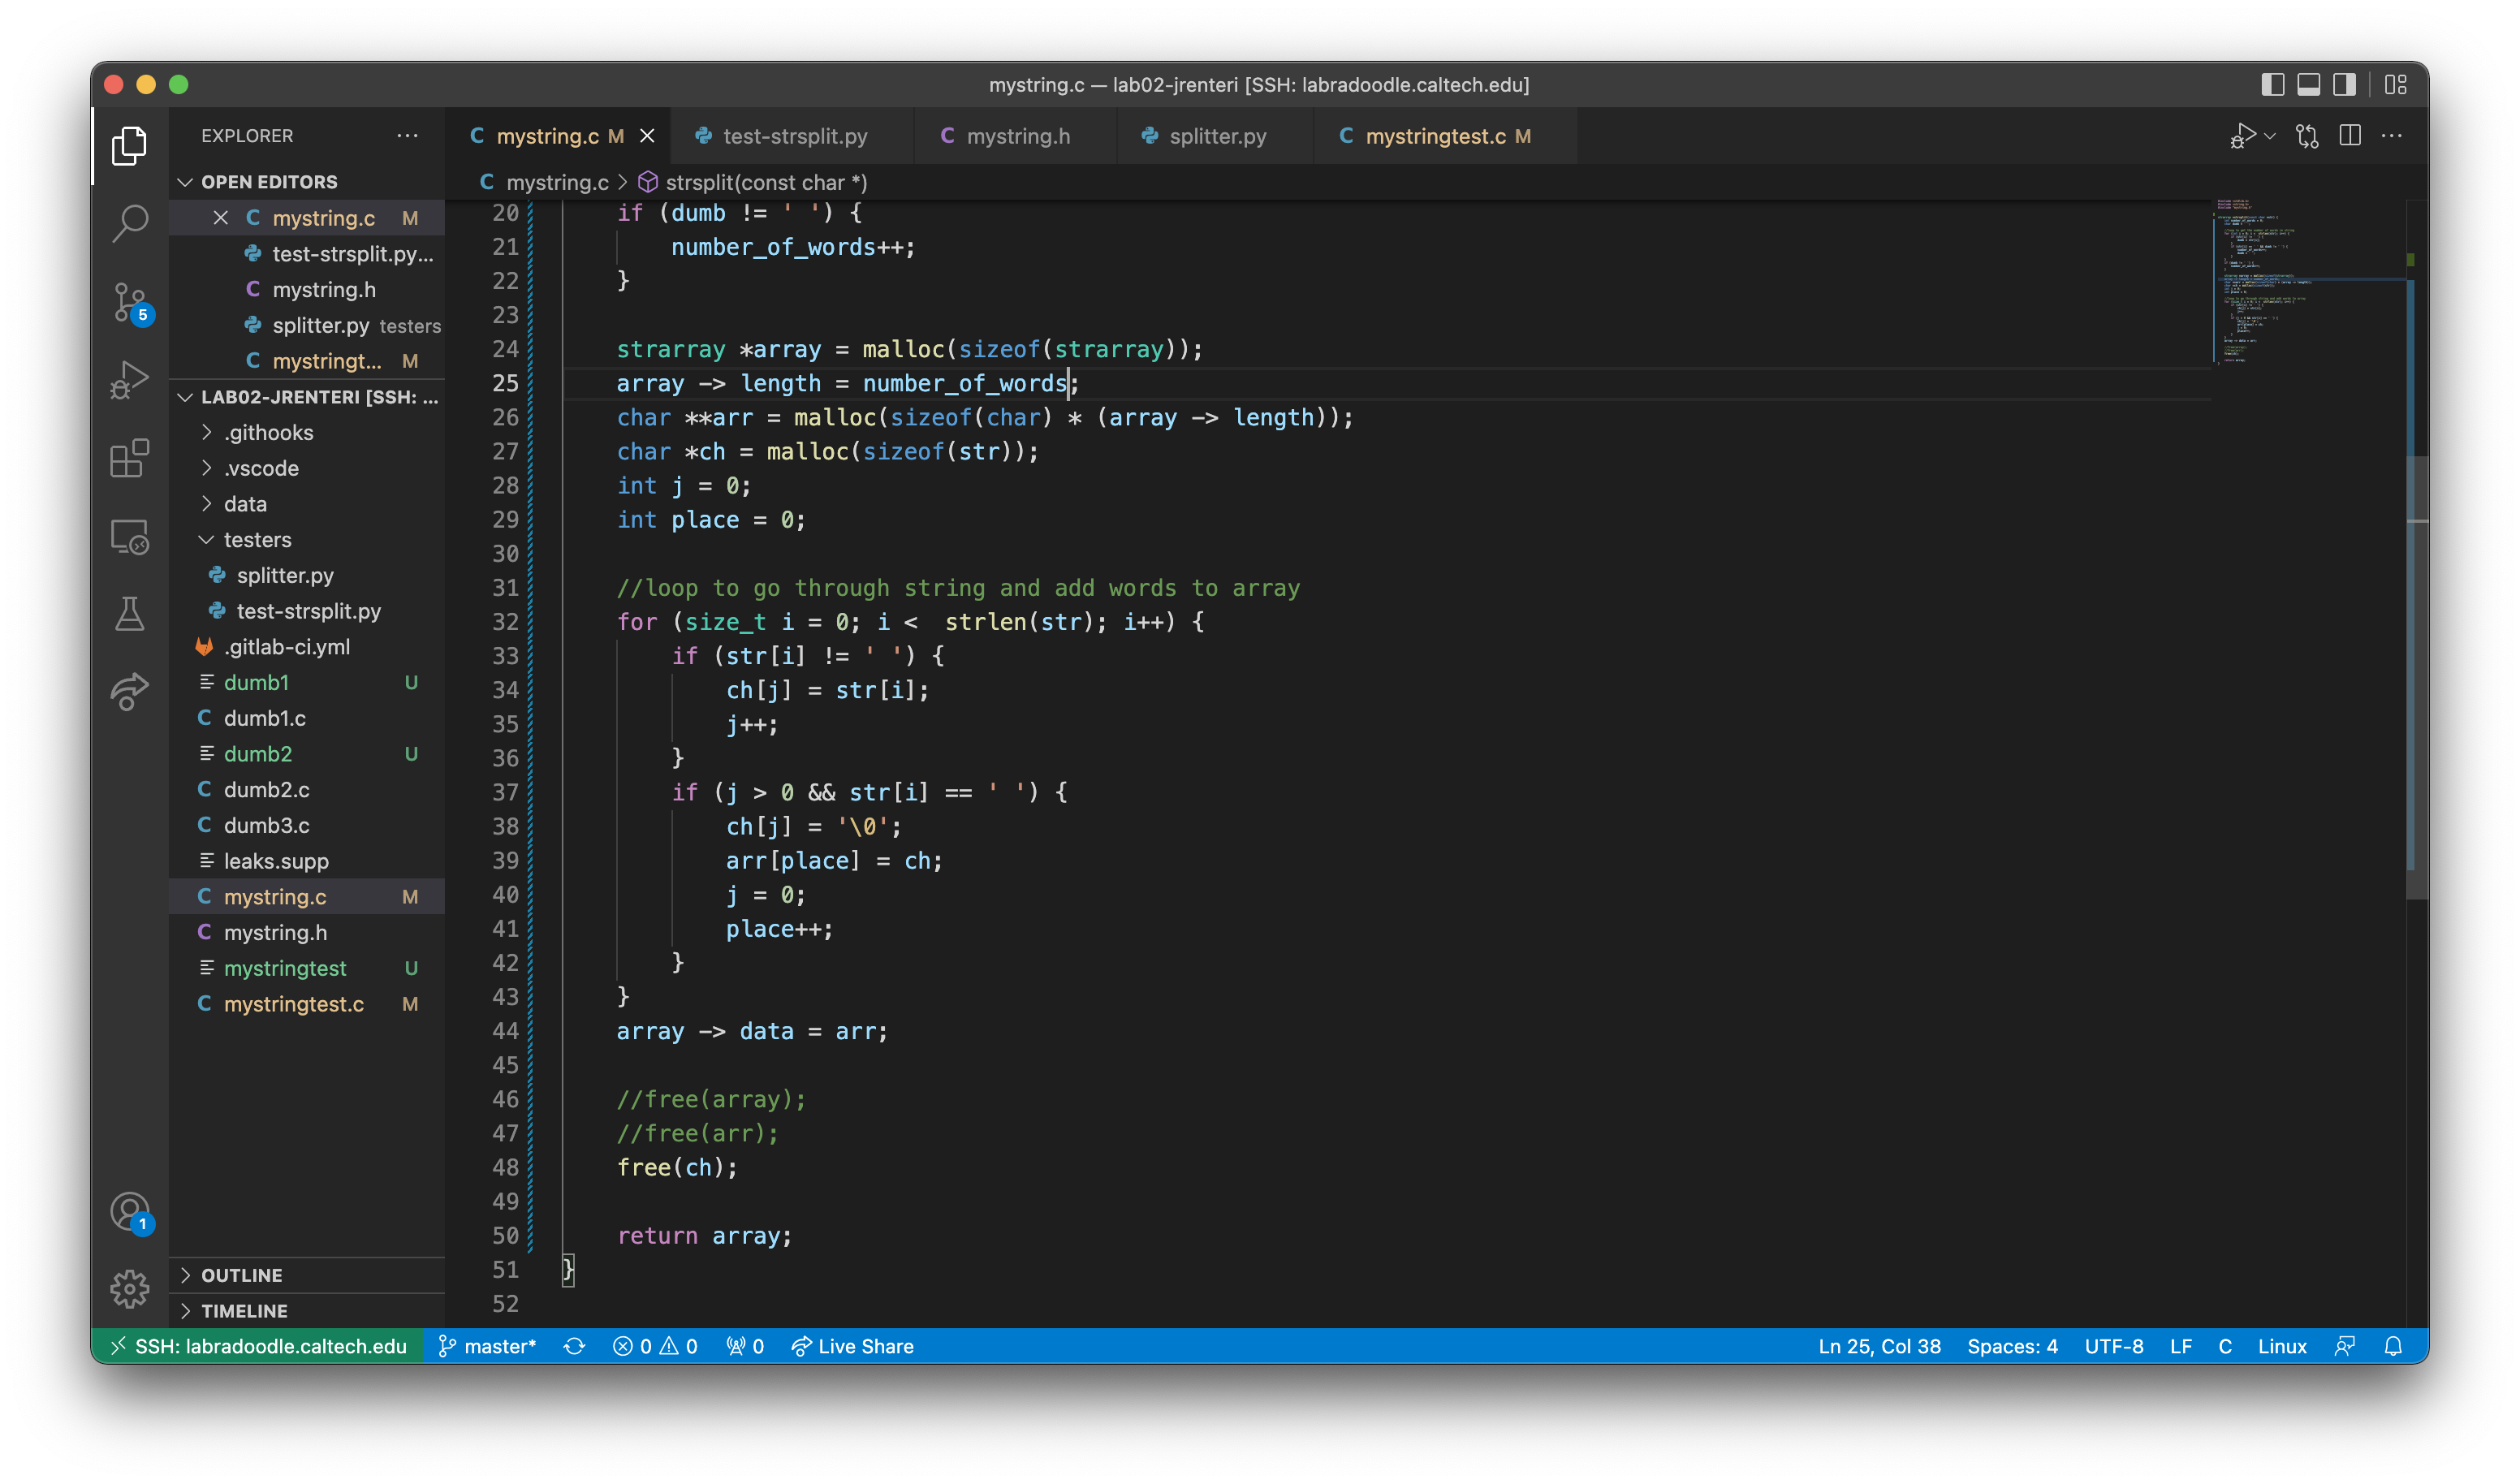The height and width of the screenshot is (1484, 2520).
Task: Collapse the testers folder
Action: tap(257, 540)
